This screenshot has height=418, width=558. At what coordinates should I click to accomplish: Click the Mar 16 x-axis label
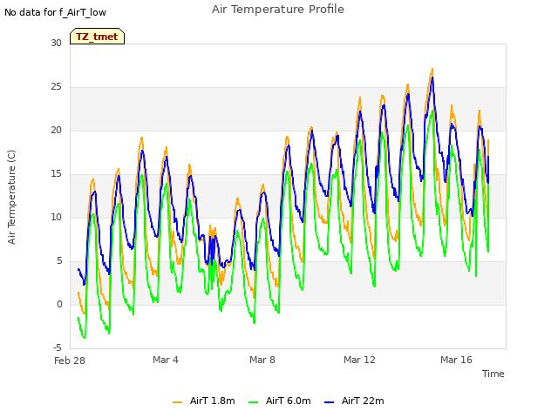456,360
